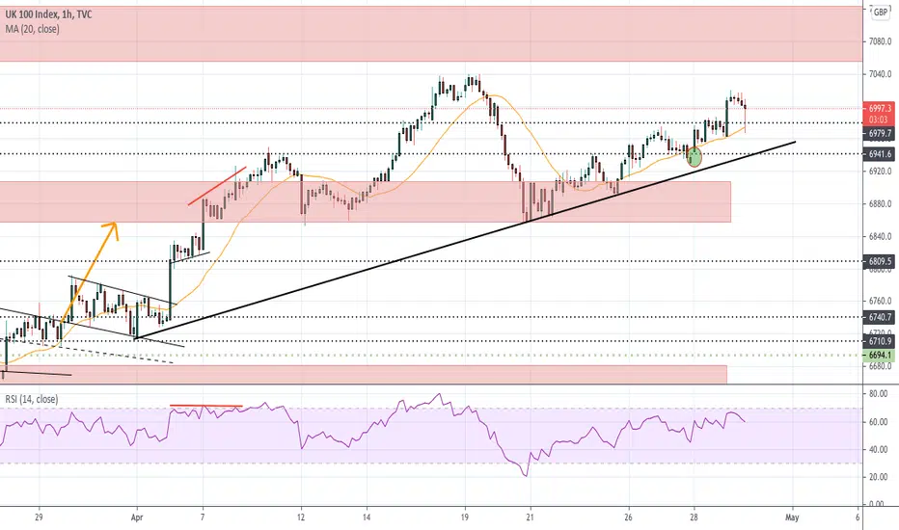This screenshot has height=530, width=899.
Task: Click the 7080.0 price axis value
Action: click(880, 41)
